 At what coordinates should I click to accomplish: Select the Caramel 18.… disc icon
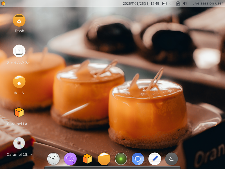click(19, 146)
